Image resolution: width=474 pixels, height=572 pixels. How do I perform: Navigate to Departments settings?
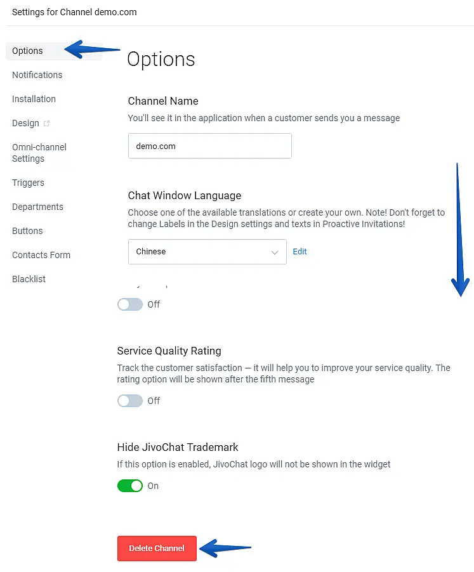(x=38, y=207)
